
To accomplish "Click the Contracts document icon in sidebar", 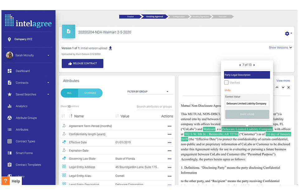I will (x=9, y=82).
